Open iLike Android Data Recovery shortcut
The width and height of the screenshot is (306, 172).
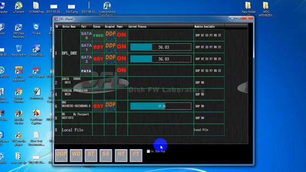[107, 8]
